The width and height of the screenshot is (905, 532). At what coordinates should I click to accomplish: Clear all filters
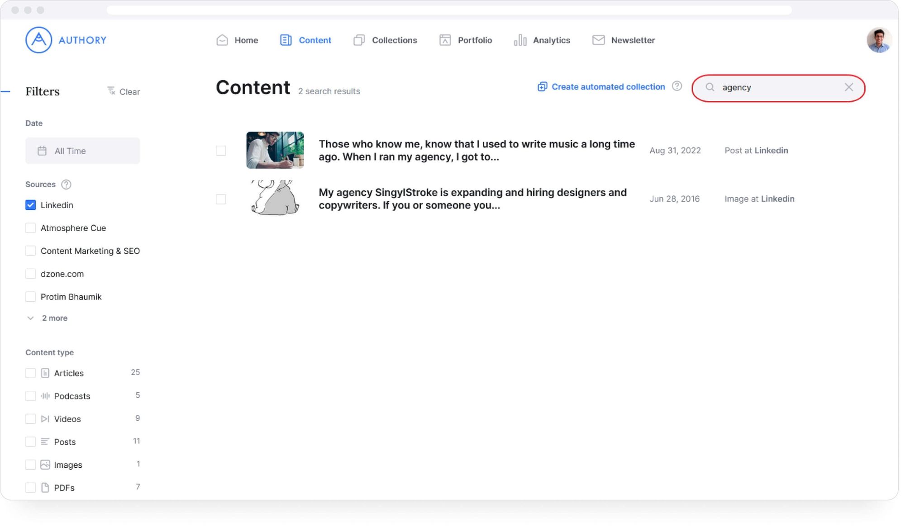[124, 92]
